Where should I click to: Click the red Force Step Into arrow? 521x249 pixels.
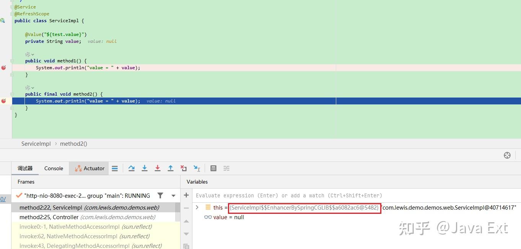[x=158, y=168]
